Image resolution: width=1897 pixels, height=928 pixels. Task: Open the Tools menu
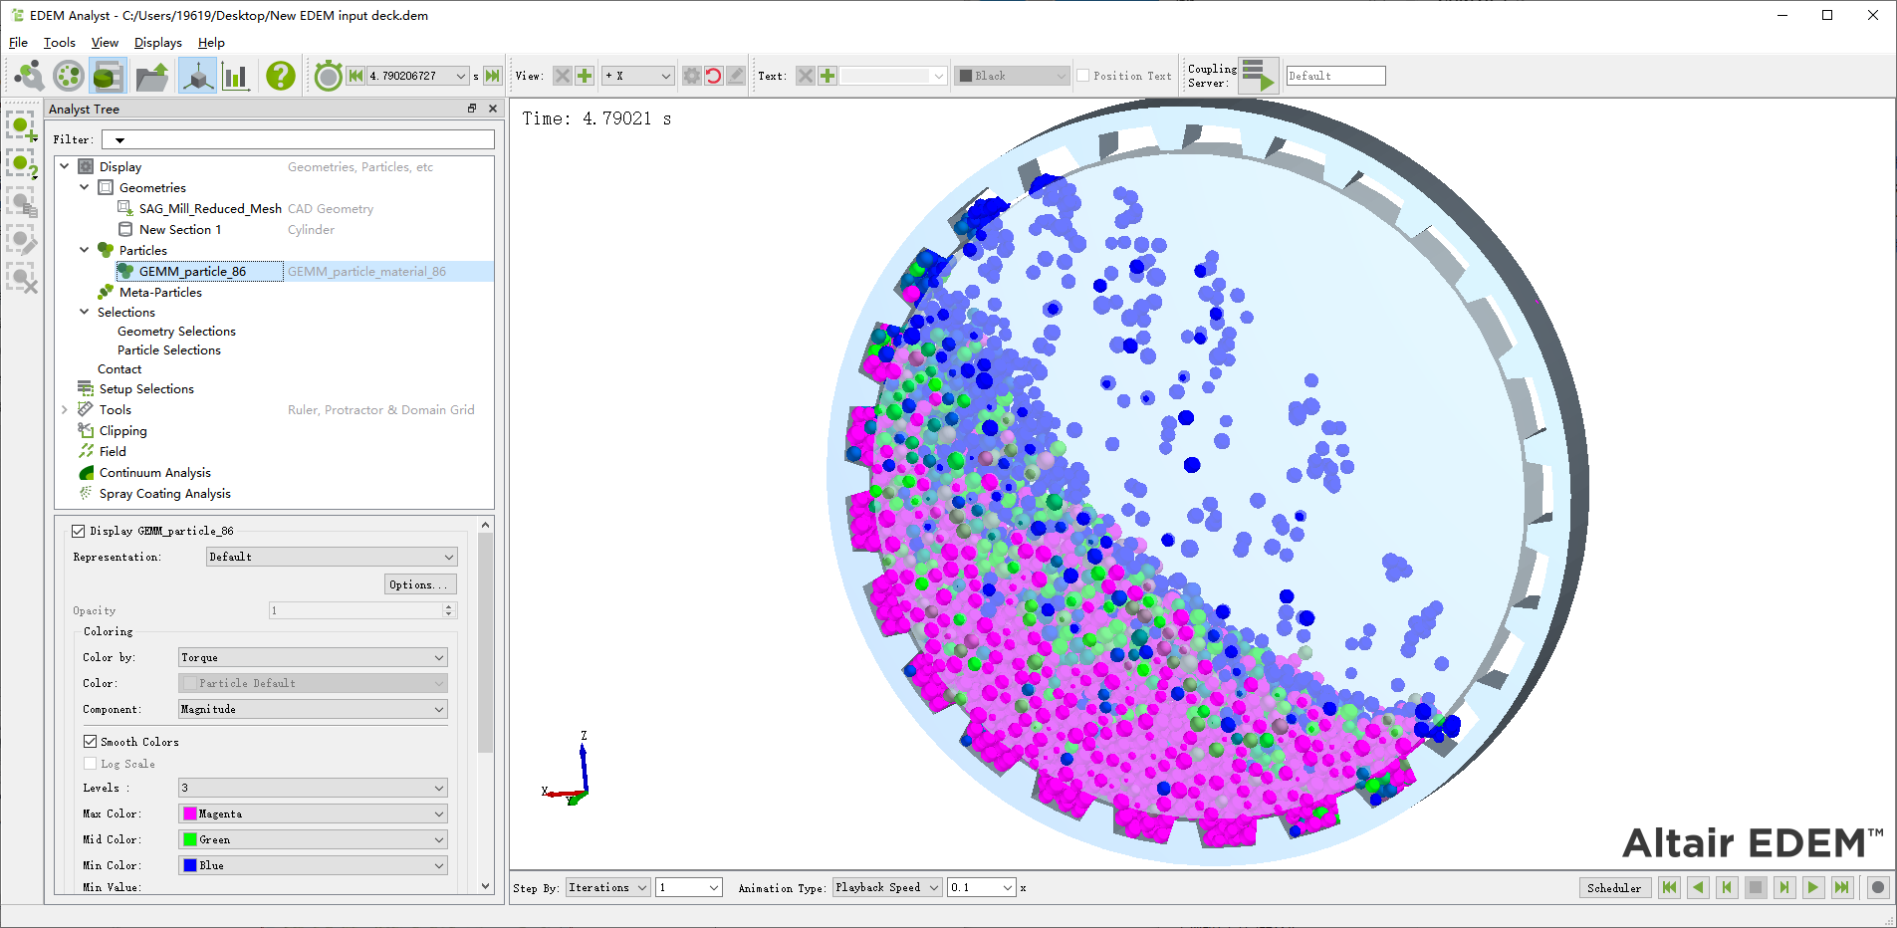pos(59,43)
